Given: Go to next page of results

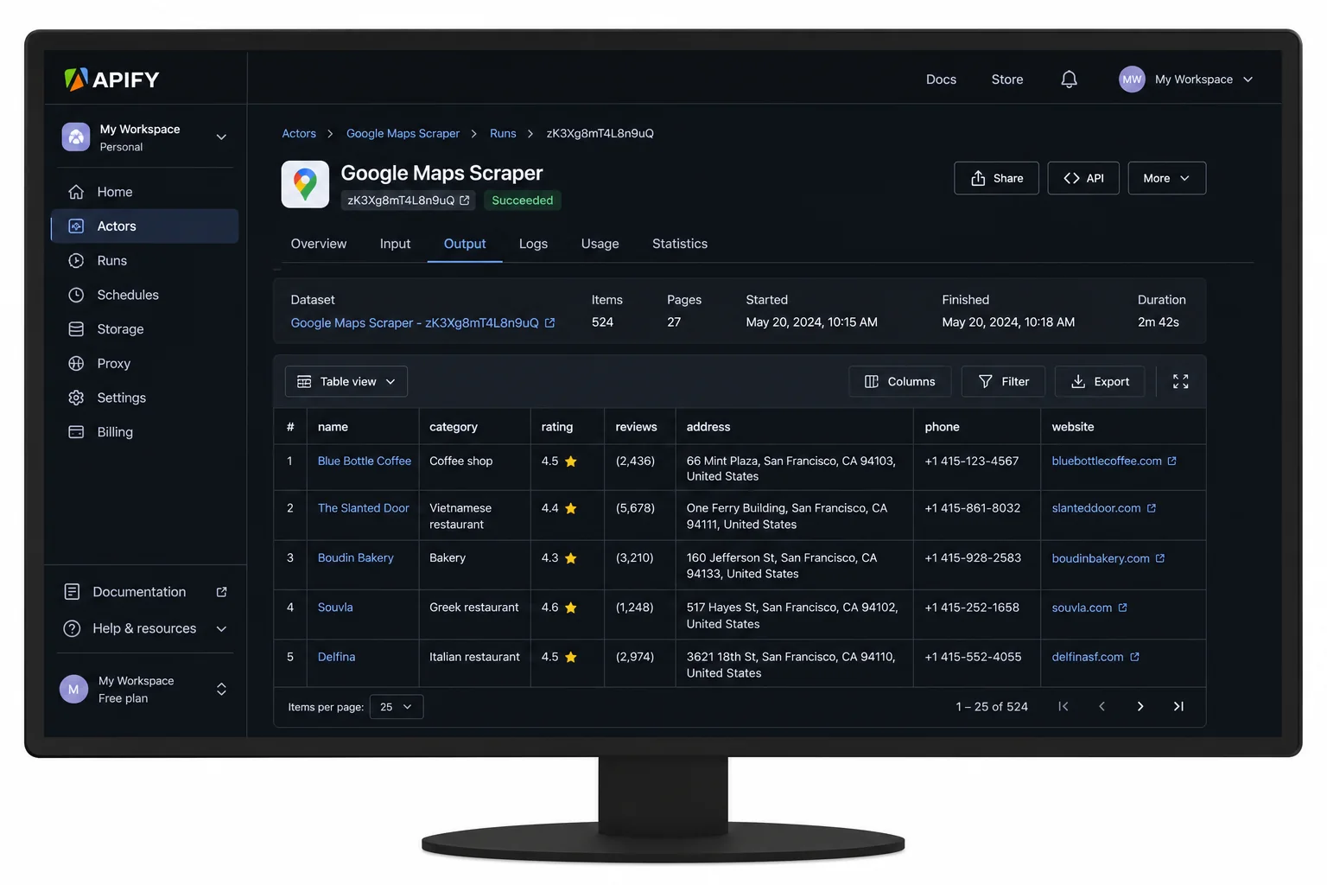Looking at the screenshot, I should pyautogui.click(x=1140, y=707).
